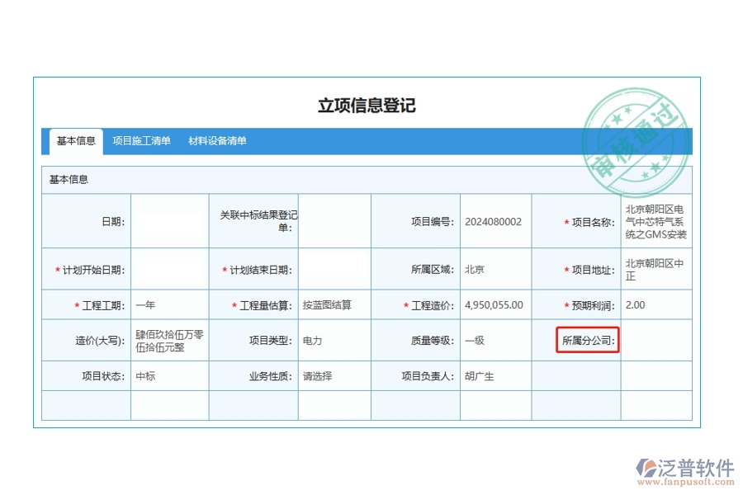Click the 计划开始日期 date field
The image size is (743, 495).
tap(169, 269)
